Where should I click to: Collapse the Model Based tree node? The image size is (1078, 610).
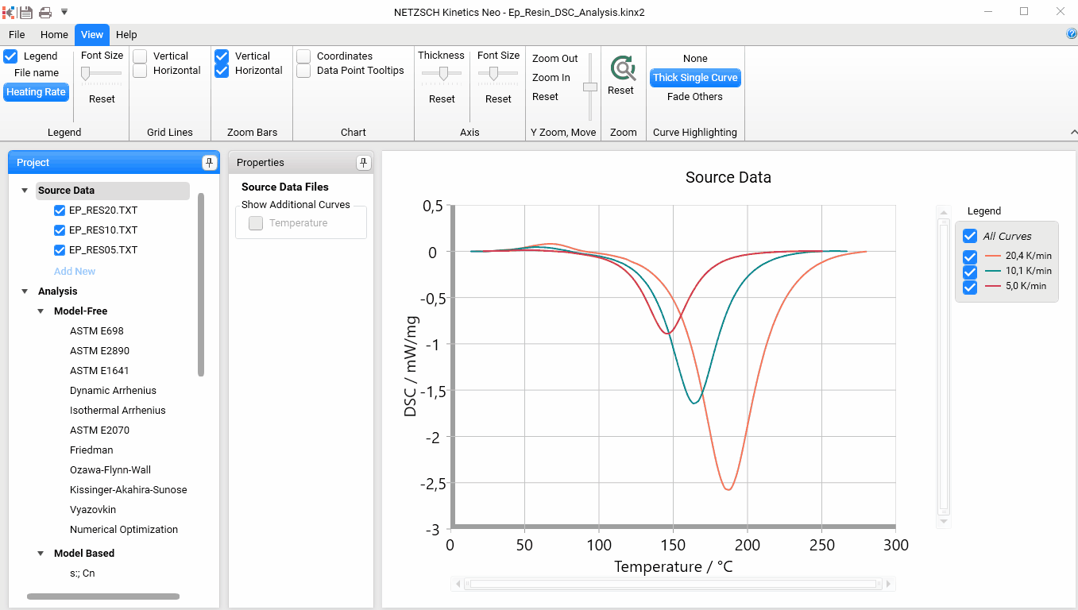41,554
